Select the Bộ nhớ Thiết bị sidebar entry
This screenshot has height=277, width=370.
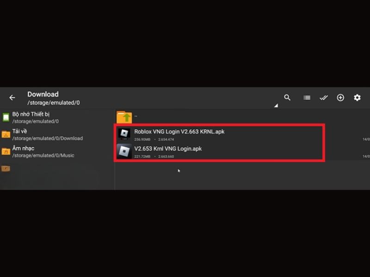click(x=57, y=117)
